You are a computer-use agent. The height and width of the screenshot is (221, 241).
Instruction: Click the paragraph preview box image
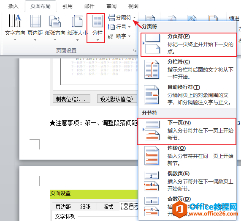[99, 72]
